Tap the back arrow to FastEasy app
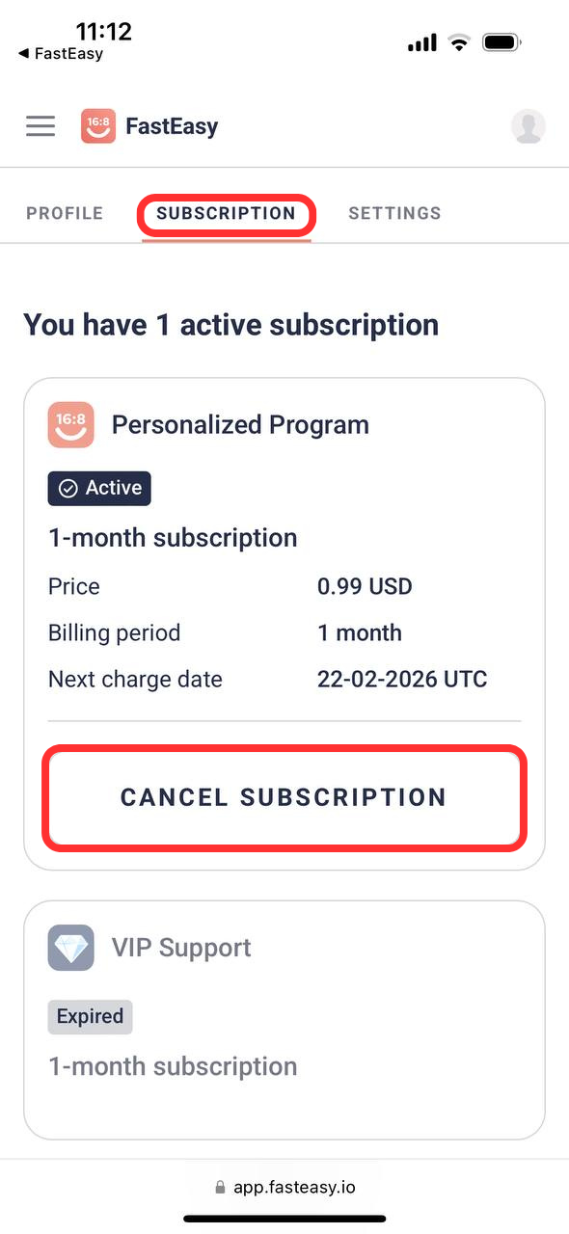This screenshot has width=569, height=1234. coord(23,54)
